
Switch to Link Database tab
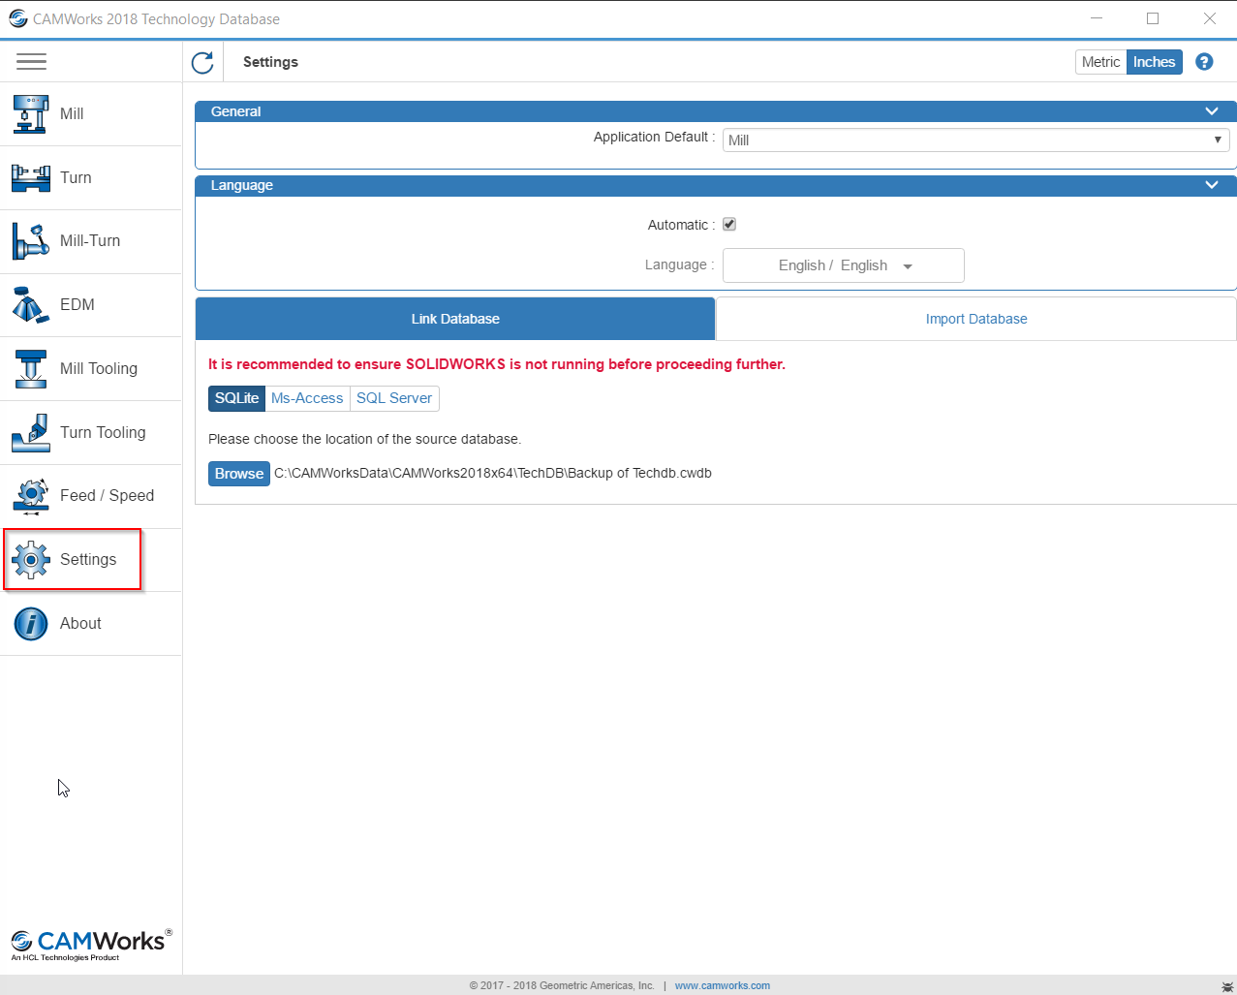pos(455,319)
